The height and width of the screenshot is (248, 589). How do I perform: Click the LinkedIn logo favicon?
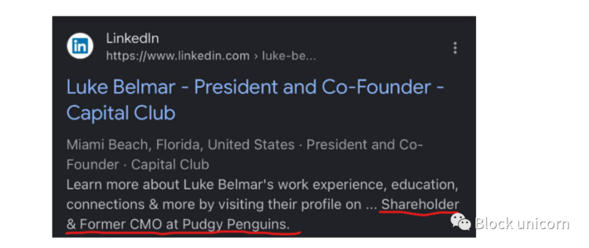pyautogui.click(x=80, y=46)
